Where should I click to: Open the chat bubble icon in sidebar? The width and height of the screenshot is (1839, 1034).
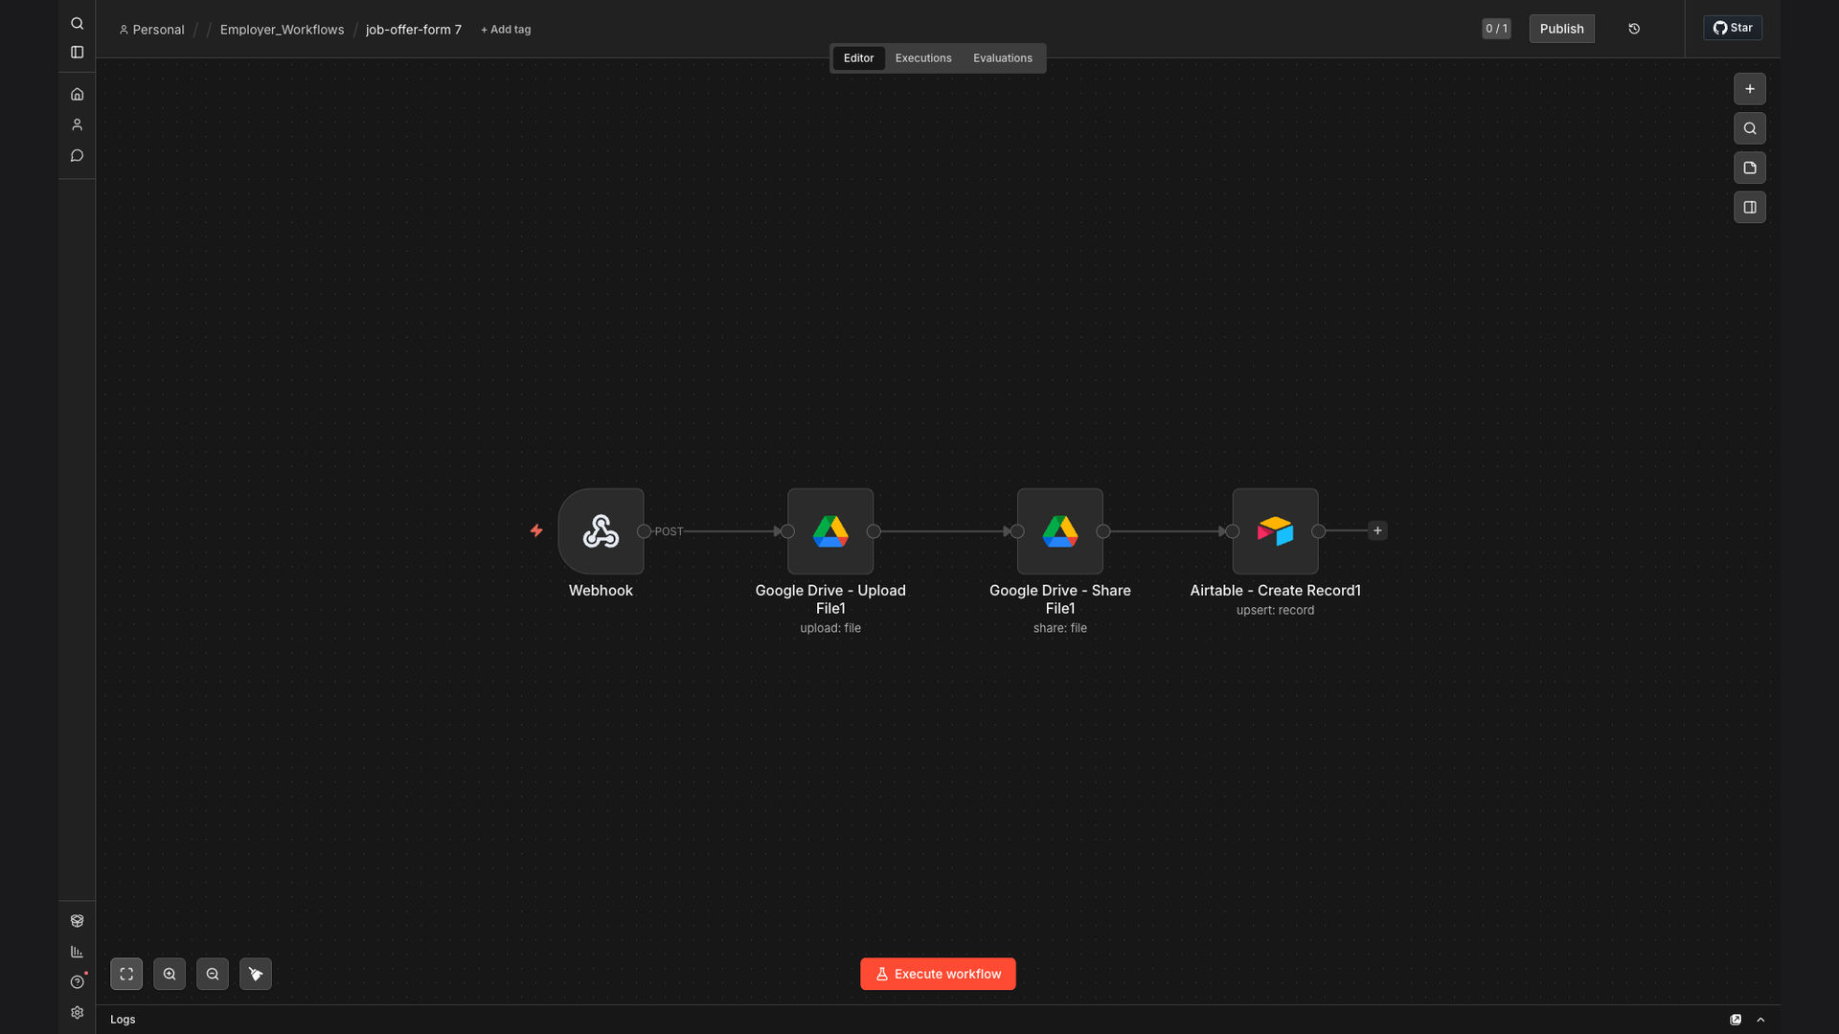[x=78, y=156]
